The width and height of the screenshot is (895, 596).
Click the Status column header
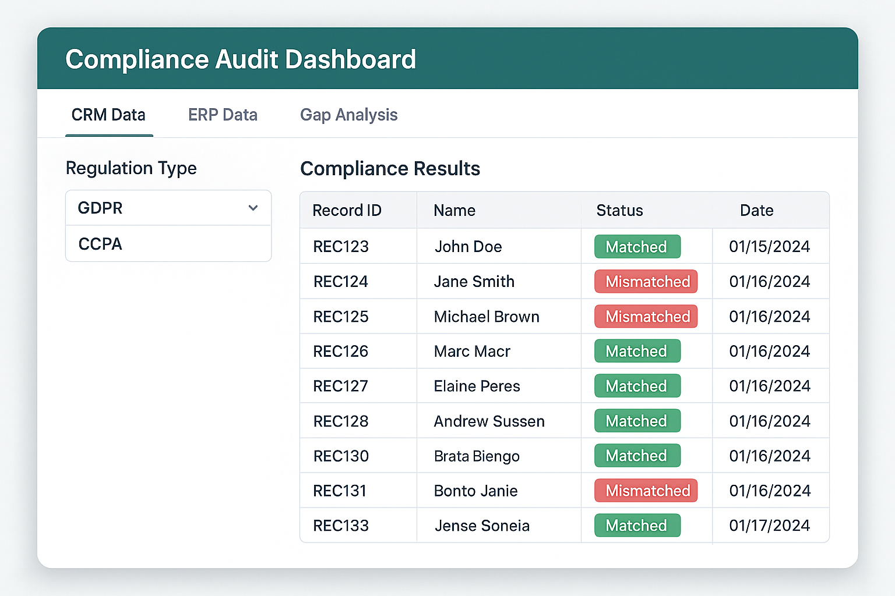coord(619,211)
